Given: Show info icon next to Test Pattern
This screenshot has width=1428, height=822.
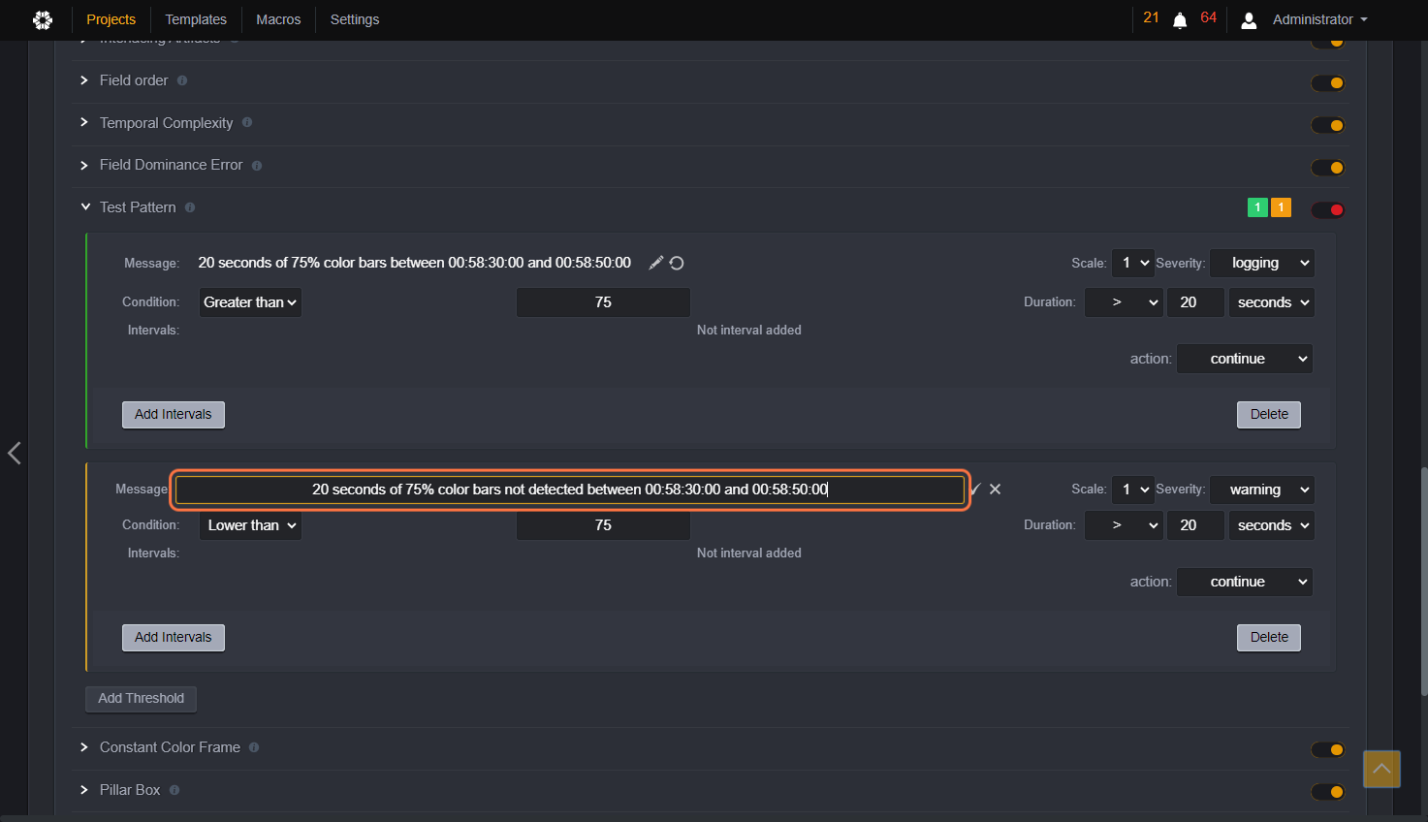Looking at the screenshot, I should pyautogui.click(x=190, y=207).
